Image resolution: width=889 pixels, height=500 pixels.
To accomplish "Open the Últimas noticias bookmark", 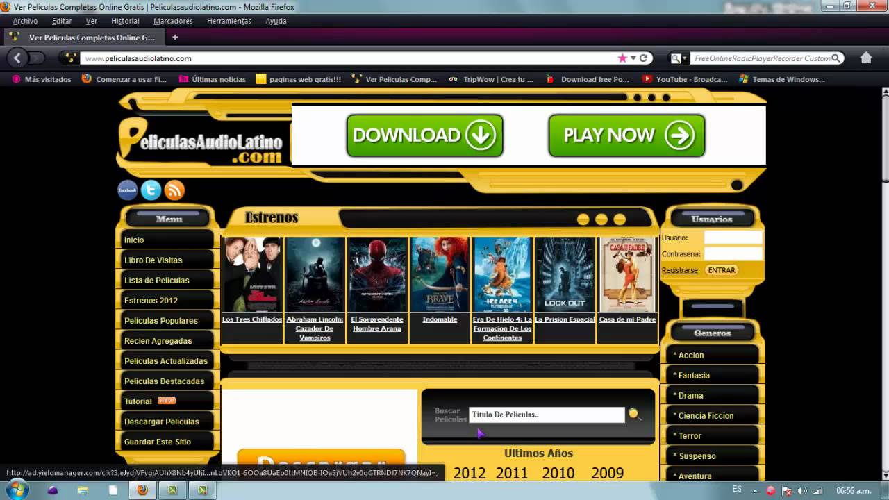I will click(x=213, y=79).
